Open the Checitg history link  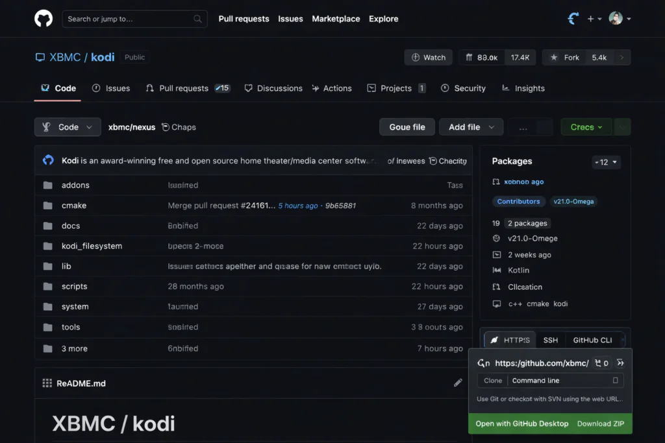(x=448, y=161)
